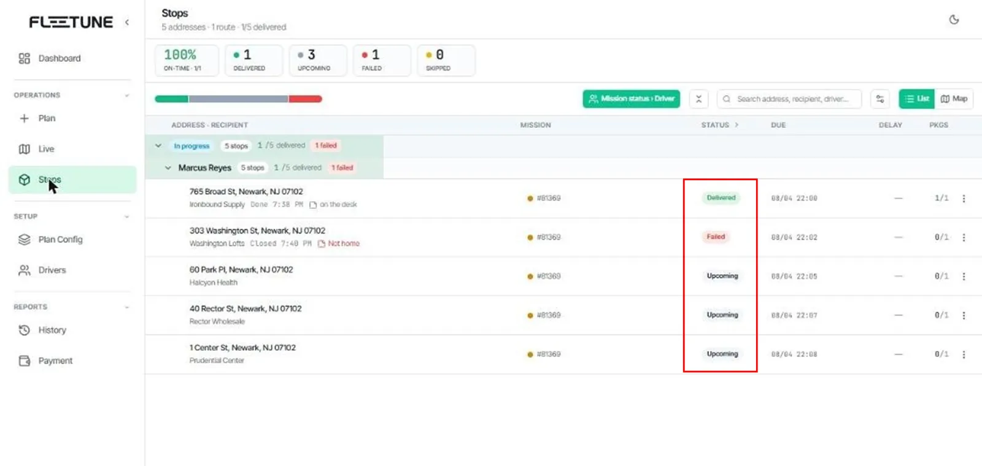Click mission #81369 on 765 Broad St row
The height and width of the screenshot is (466, 982).
click(544, 199)
